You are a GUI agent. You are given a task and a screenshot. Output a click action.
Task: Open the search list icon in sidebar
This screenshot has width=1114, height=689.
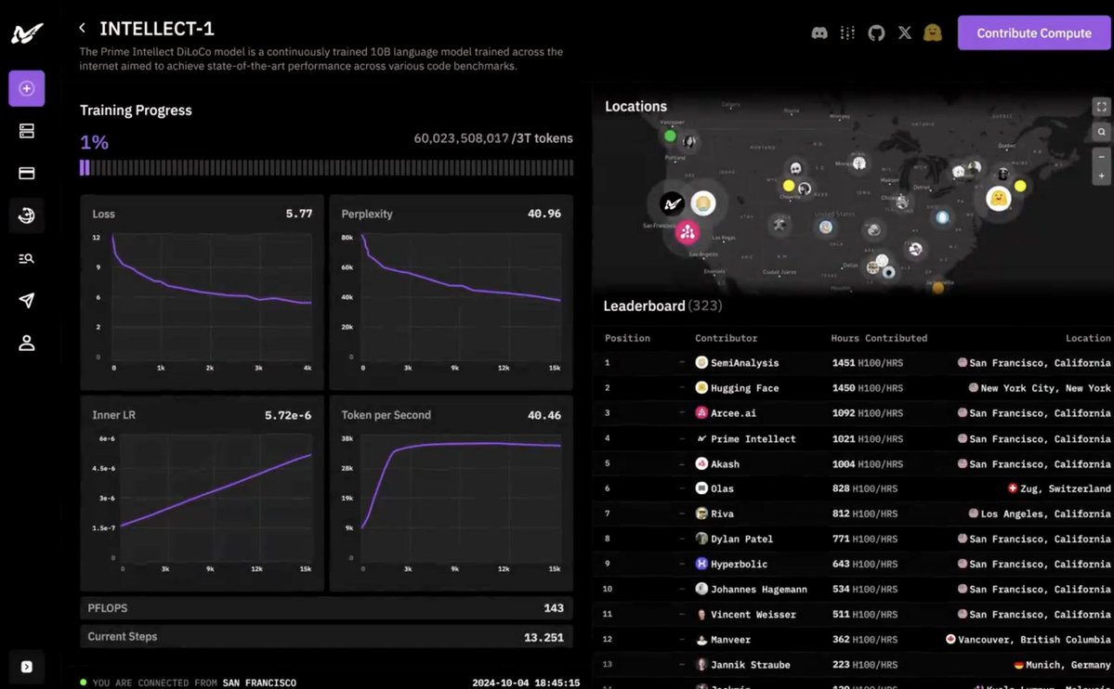[27, 258]
